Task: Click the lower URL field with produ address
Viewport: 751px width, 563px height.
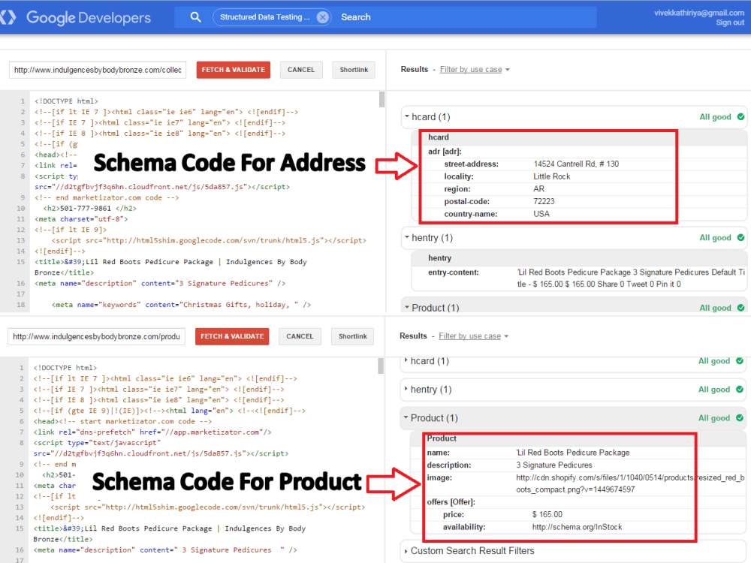Action: pos(96,336)
